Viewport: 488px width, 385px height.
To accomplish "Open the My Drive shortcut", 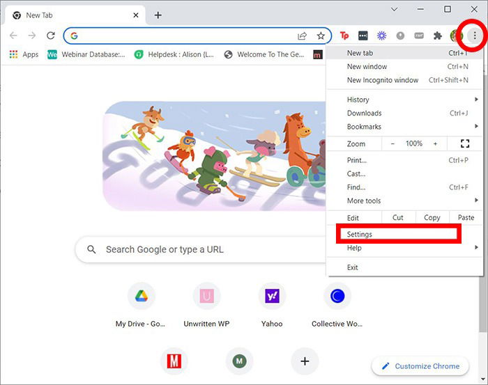I will click(x=141, y=306).
